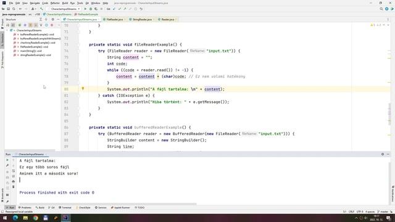The height and width of the screenshot is (222, 395).
Task: Click Run with Coverage icon
Action: (x=96, y=9)
